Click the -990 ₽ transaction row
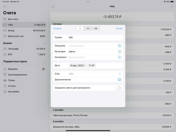The height and width of the screenshot is (132, 176). pyautogui.click(x=150, y=104)
